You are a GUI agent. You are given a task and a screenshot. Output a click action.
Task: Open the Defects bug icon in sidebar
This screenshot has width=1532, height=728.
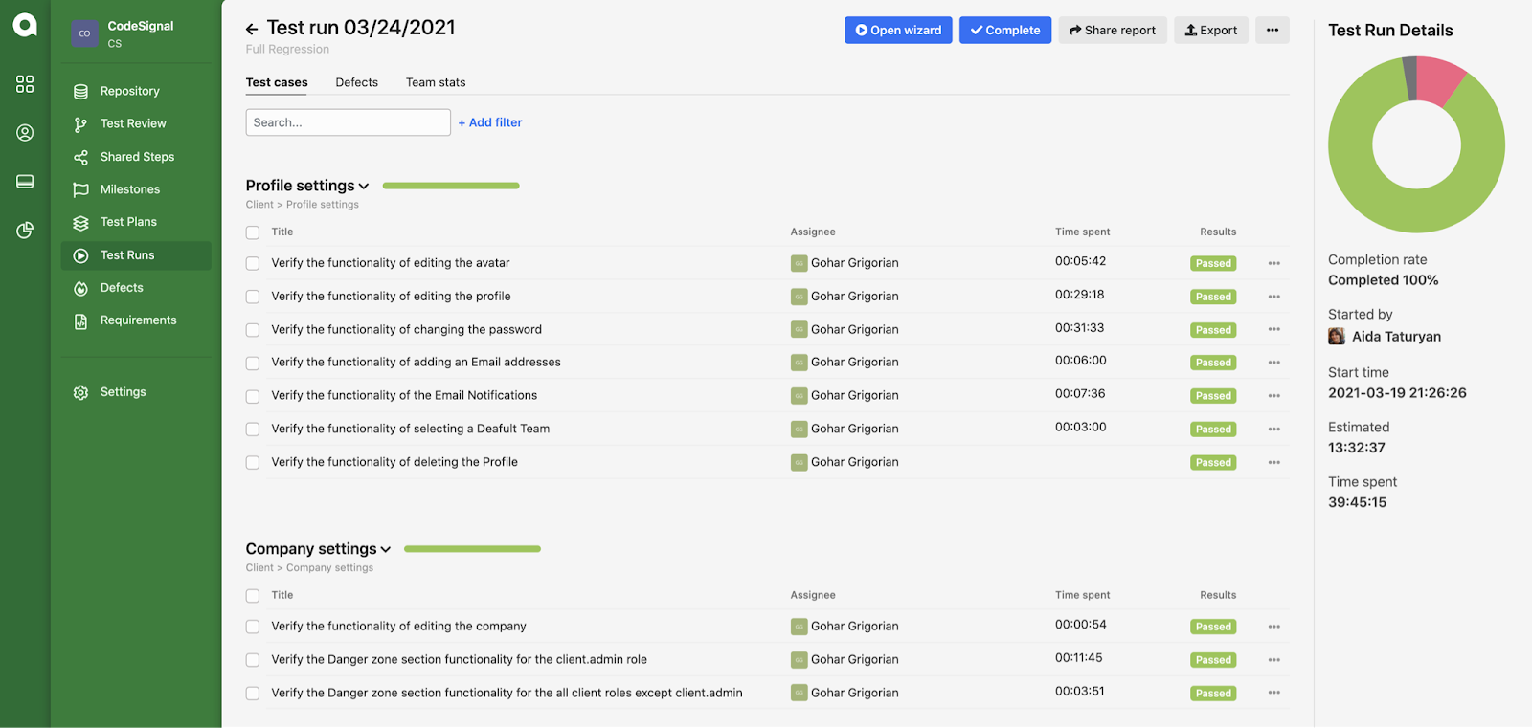[x=81, y=289]
